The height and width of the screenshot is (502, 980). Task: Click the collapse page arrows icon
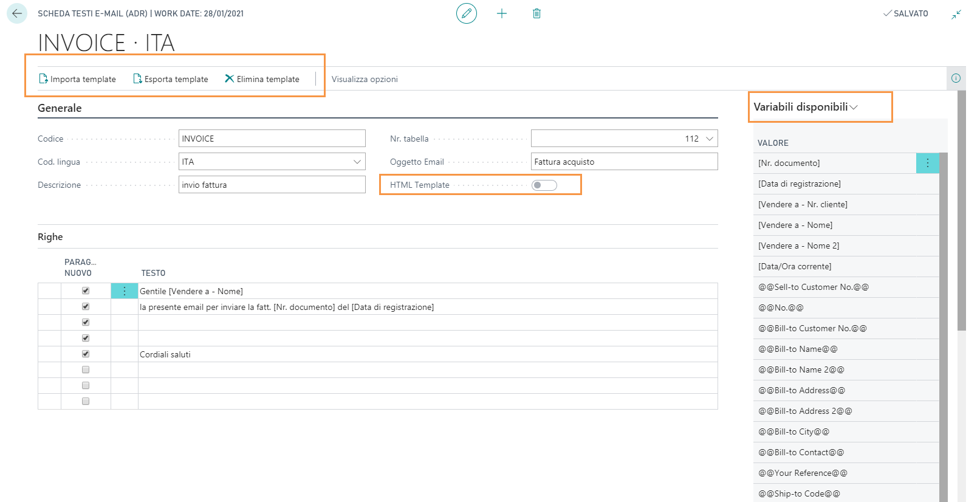(x=956, y=14)
